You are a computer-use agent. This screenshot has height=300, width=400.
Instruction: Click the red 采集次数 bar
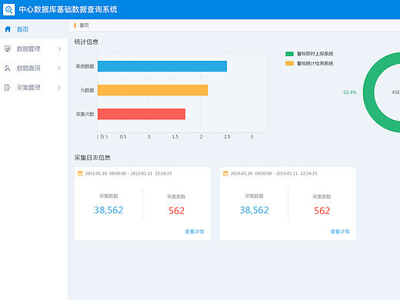(x=142, y=114)
